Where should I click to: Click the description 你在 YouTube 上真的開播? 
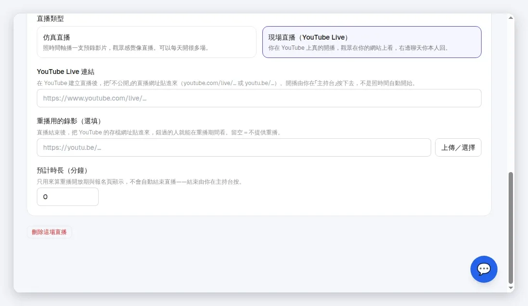tap(359, 48)
